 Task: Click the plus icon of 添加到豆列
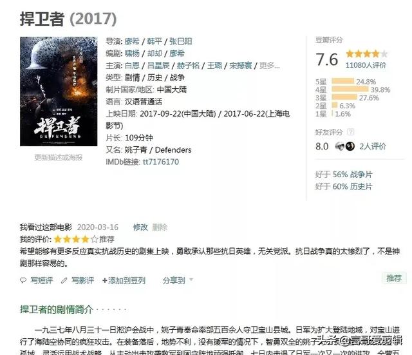[x=104, y=280]
